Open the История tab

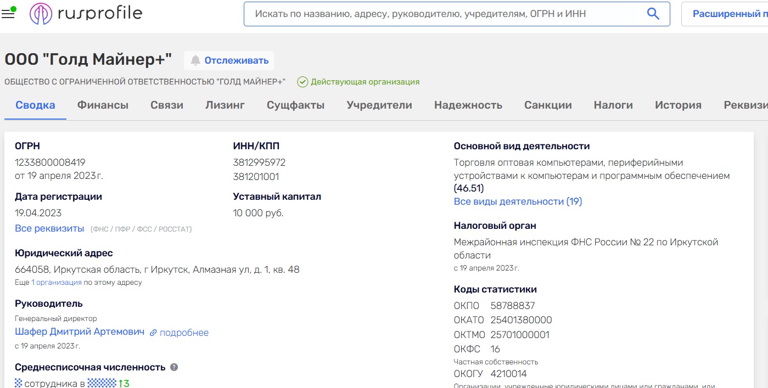click(678, 105)
